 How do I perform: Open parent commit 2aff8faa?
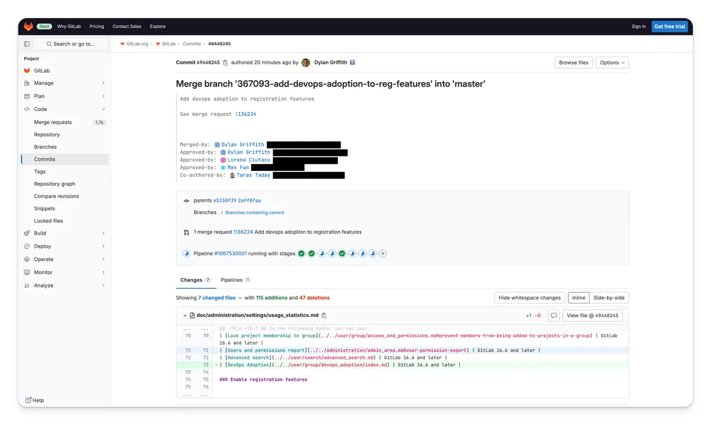point(249,200)
